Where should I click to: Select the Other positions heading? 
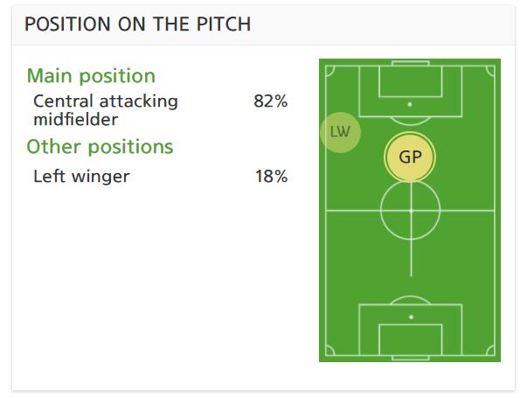coord(100,147)
